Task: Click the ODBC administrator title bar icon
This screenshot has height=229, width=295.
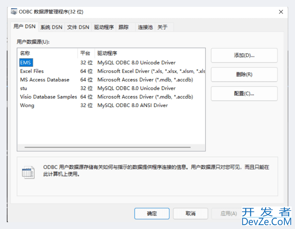Action: pyautogui.click(x=14, y=12)
